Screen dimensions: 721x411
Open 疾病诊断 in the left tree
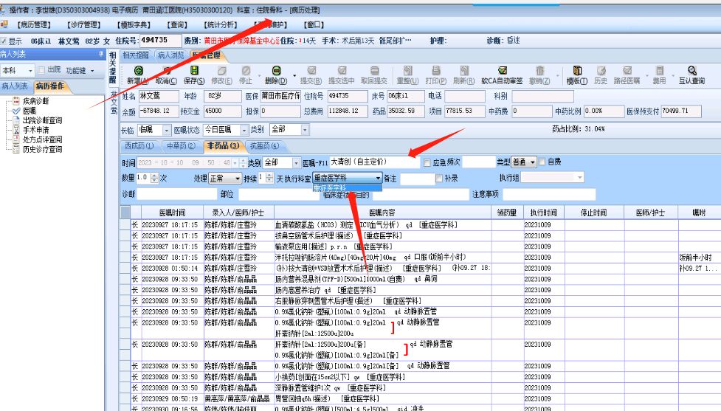tap(35, 101)
